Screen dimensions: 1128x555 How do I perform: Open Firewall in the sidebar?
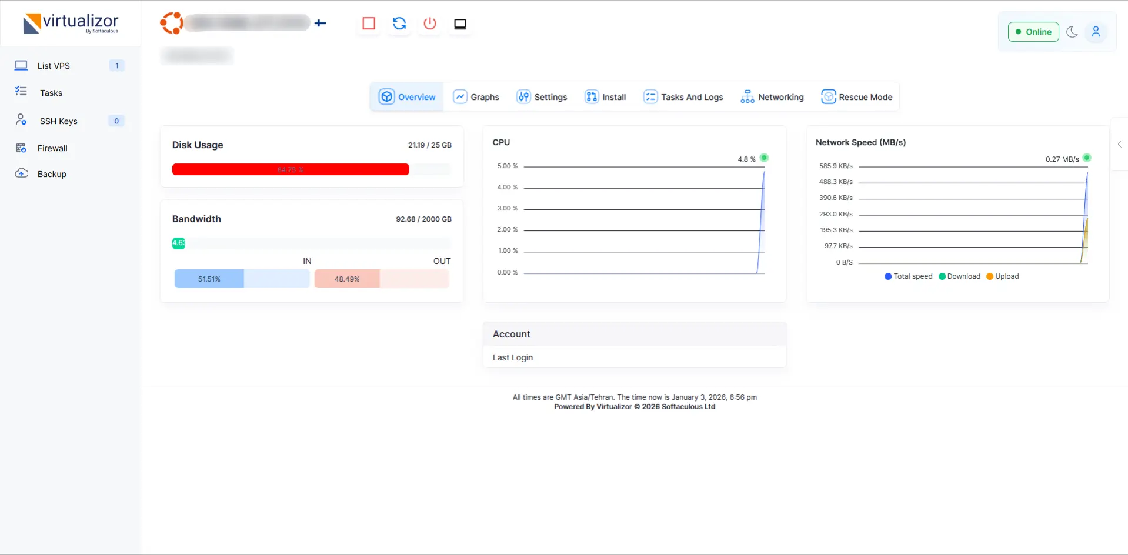[x=52, y=148]
